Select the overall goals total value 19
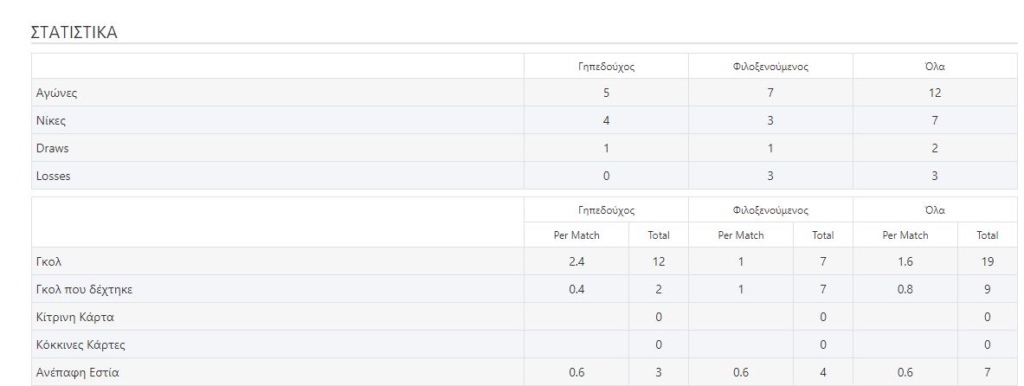Screen dimensions: 1024x386 tap(987, 261)
